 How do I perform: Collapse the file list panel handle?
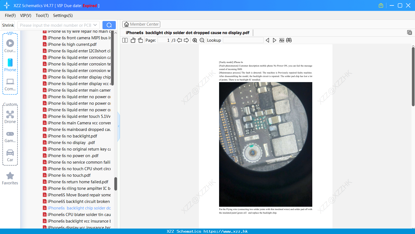click(119, 126)
